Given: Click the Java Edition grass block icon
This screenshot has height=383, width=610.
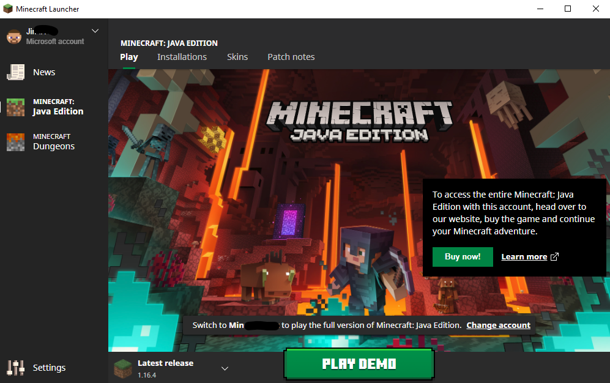Looking at the screenshot, I should tap(15, 107).
